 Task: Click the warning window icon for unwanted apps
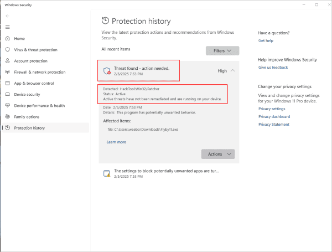[x=107, y=173]
